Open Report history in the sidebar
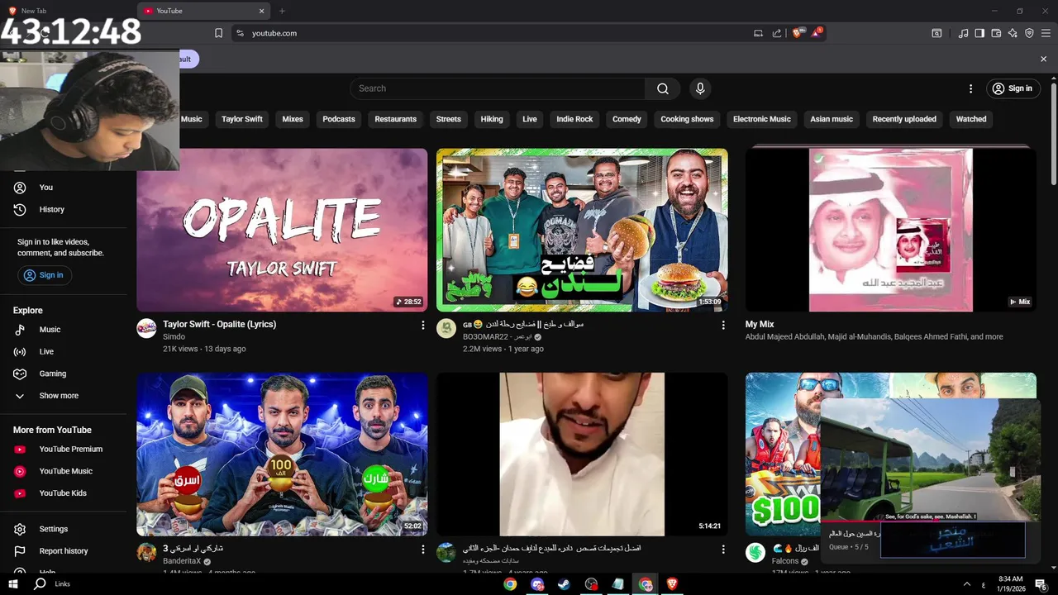 tap(64, 551)
